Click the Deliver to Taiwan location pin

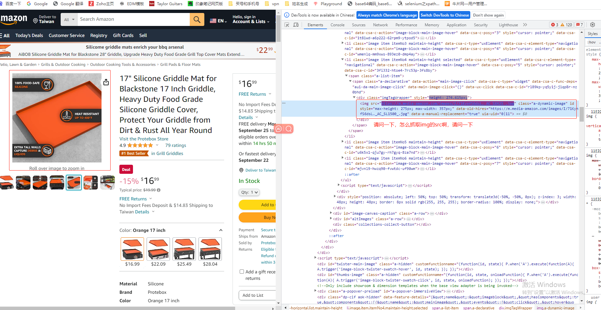pyautogui.click(x=35, y=21)
